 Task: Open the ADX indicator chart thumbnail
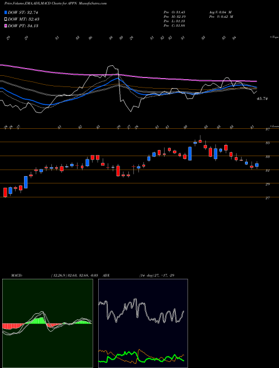tap(143, 323)
